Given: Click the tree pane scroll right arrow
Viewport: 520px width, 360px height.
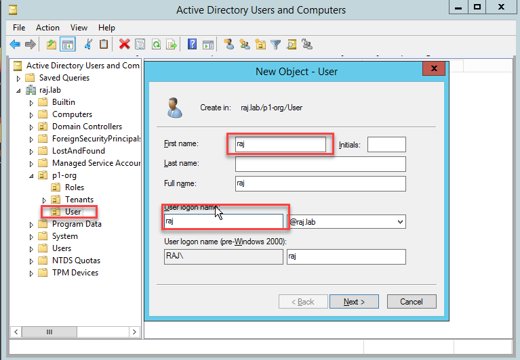Looking at the screenshot, I should coord(134,332).
